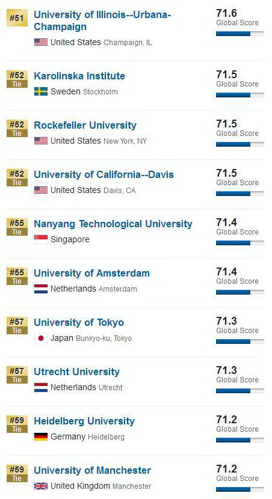View Heidelberg University page

[x=84, y=421]
